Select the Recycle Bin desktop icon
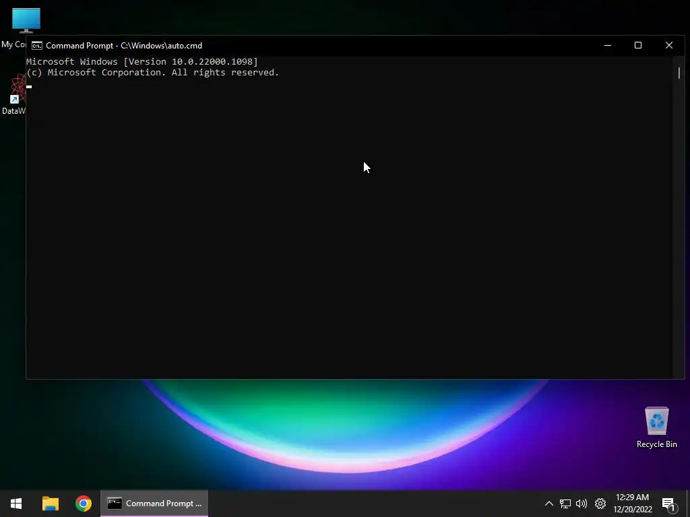The image size is (690, 517). (656, 427)
